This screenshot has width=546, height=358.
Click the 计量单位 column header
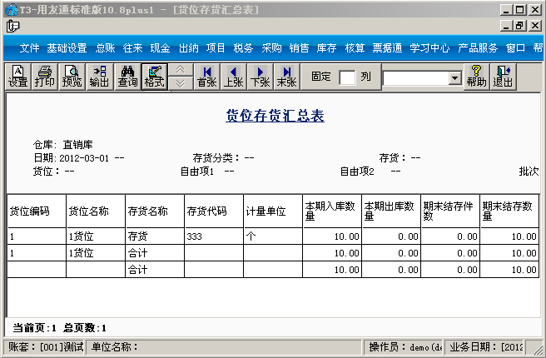click(x=273, y=211)
